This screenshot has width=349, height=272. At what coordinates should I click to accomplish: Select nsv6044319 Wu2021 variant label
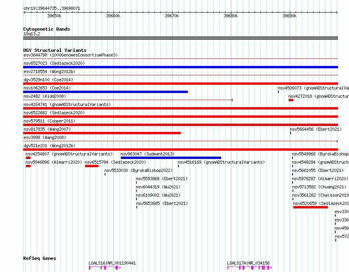(158, 187)
